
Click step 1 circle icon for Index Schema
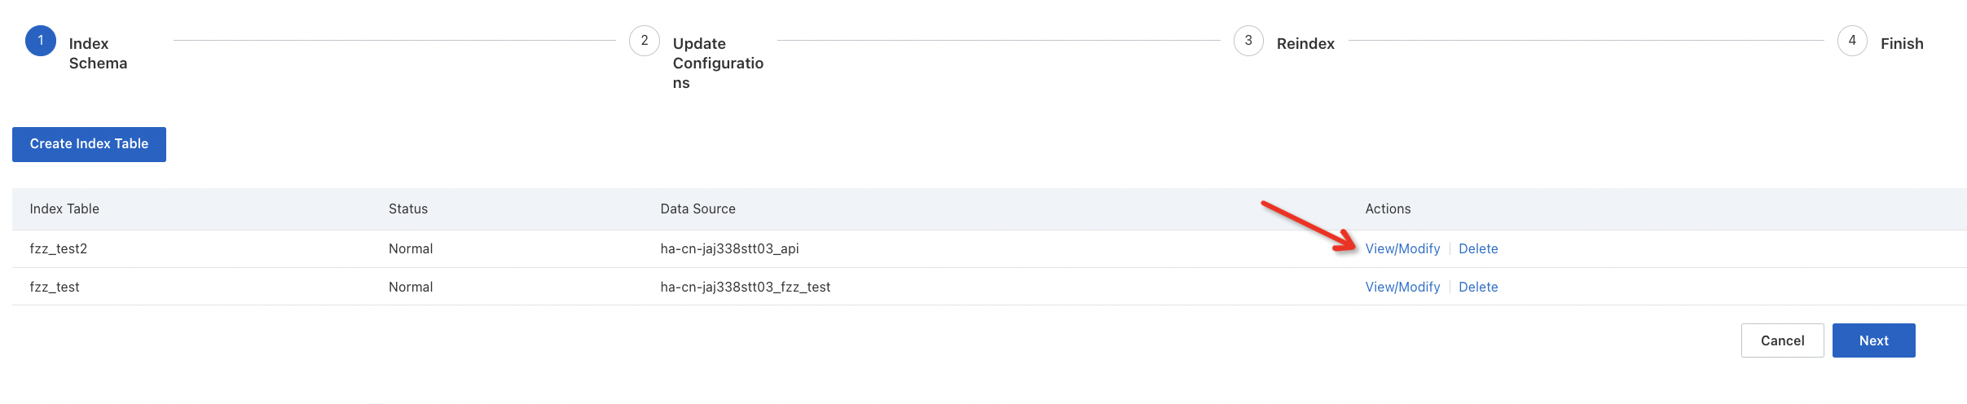(x=41, y=41)
